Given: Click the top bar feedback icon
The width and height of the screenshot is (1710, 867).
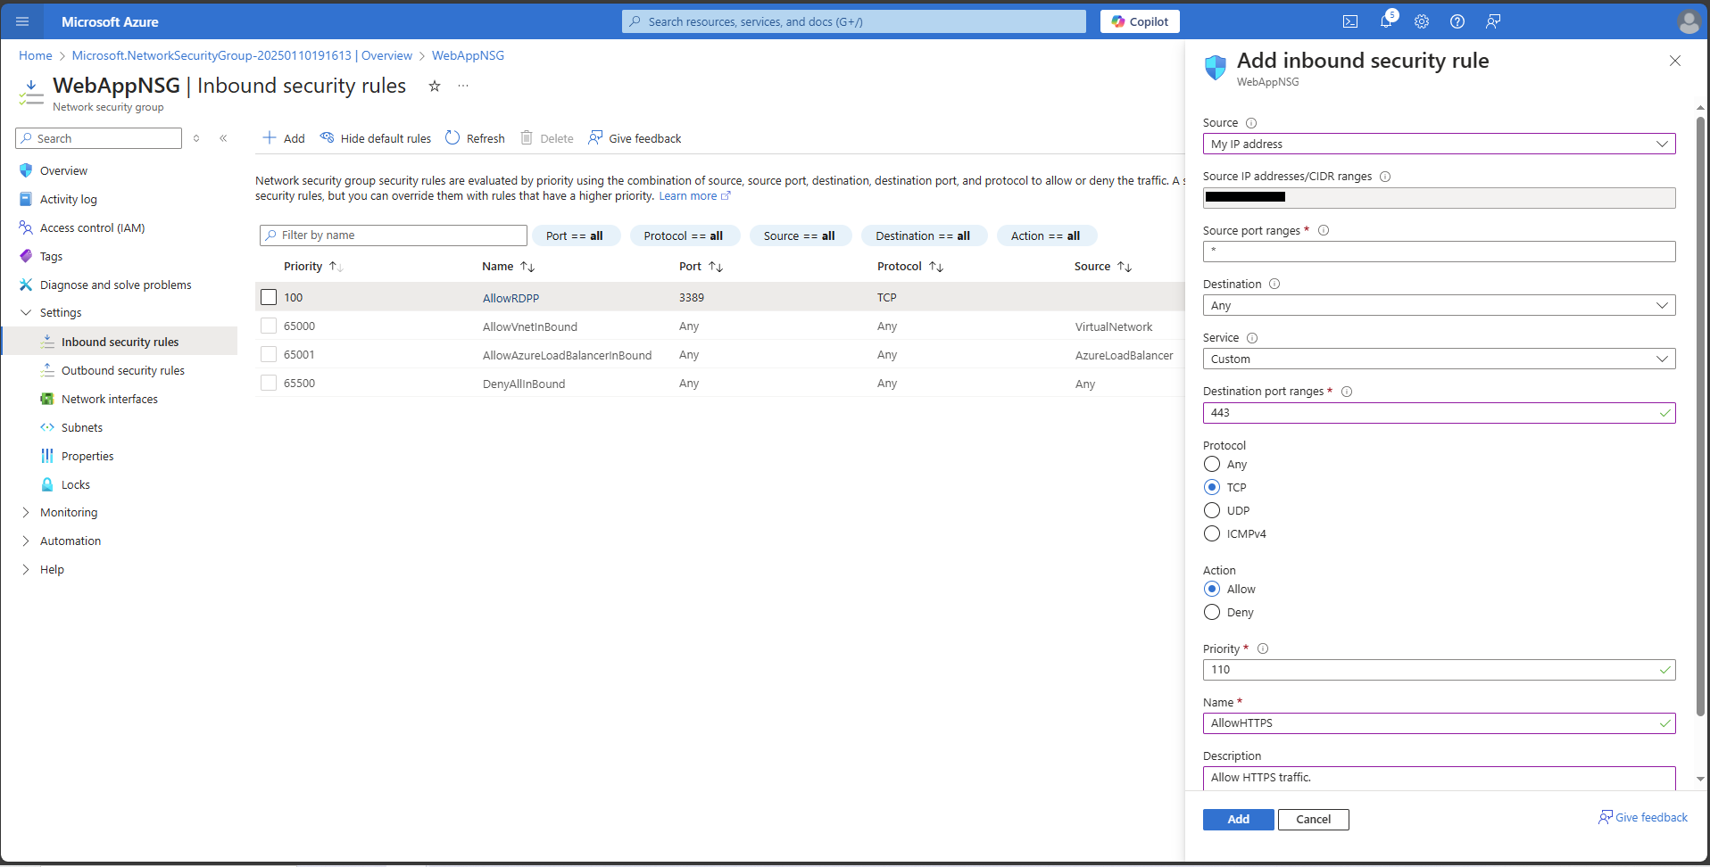Looking at the screenshot, I should [x=1493, y=21].
